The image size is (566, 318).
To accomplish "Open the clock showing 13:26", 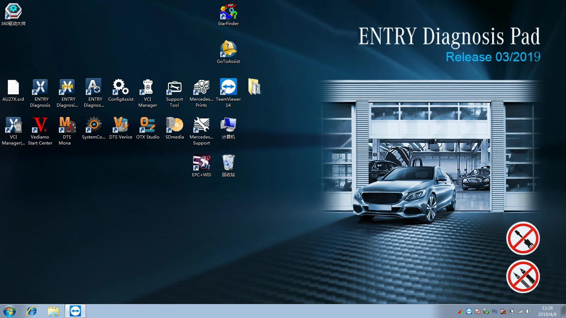I will coord(547,311).
